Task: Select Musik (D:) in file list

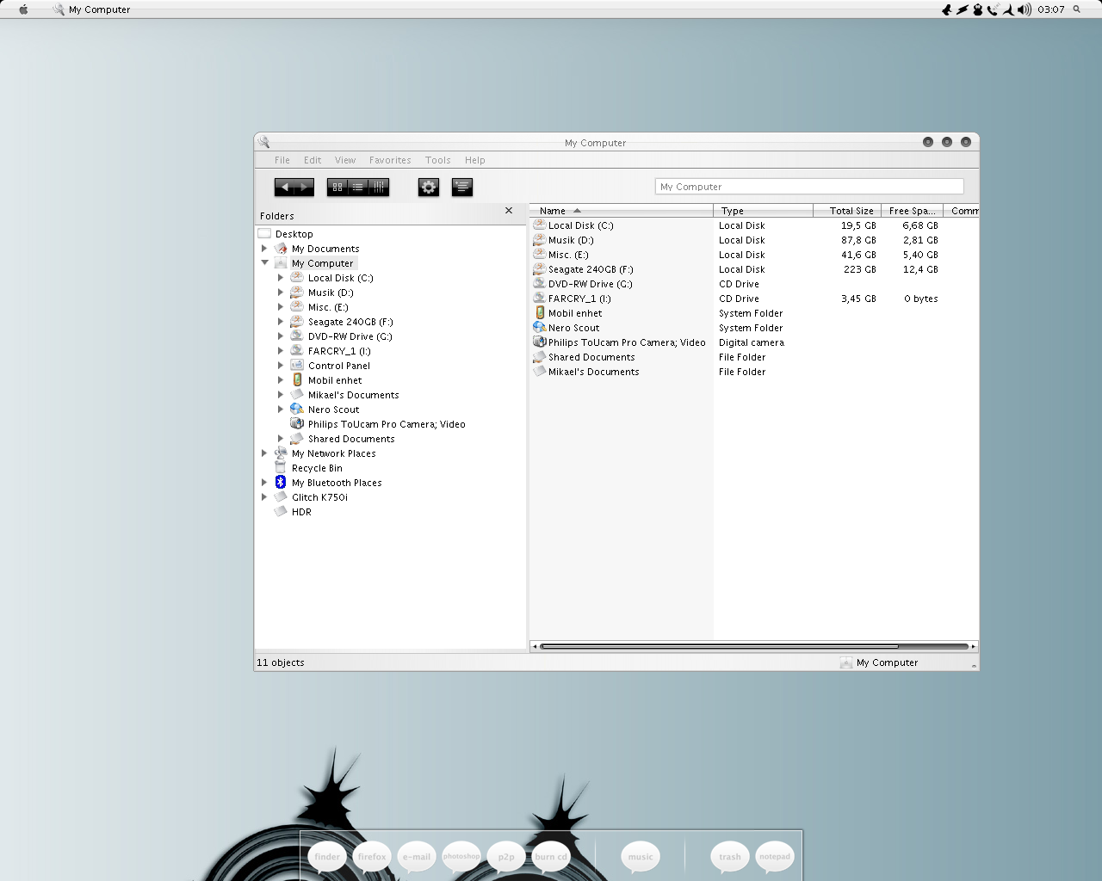Action: 571,240
